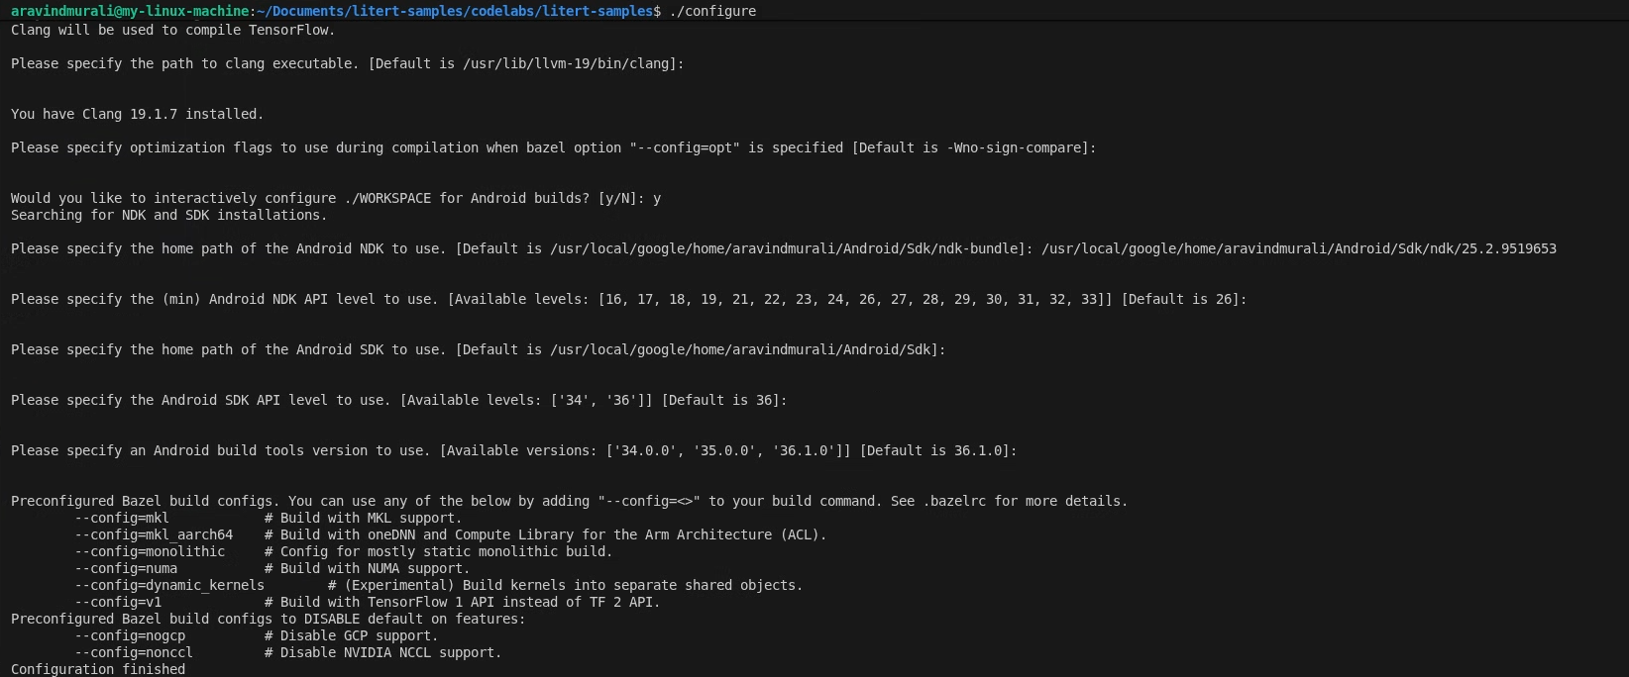Click the Android SDK default home path
The height and width of the screenshot is (677, 1629).
[743, 349]
